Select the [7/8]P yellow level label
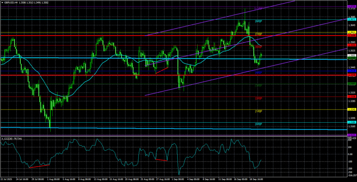This screenshot has width=357, height=182. click(x=258, y=34)
